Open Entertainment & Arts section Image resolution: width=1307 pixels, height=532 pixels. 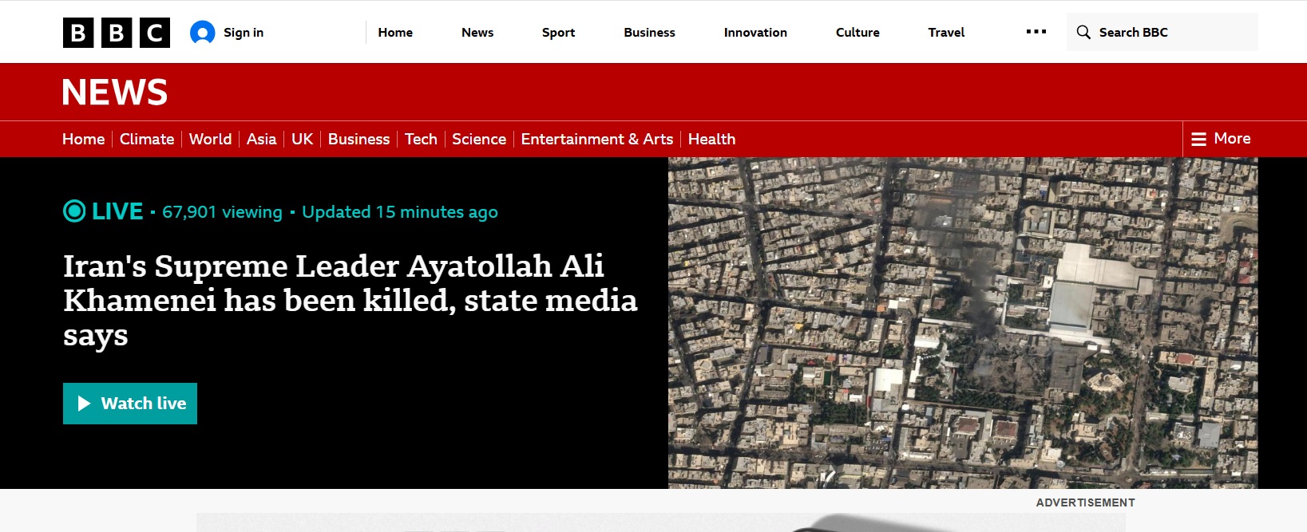(596, 139)
